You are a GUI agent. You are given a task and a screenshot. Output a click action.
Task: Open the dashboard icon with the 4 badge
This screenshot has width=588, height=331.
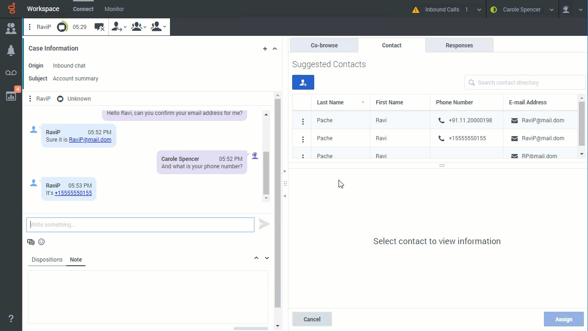[11, 96]
